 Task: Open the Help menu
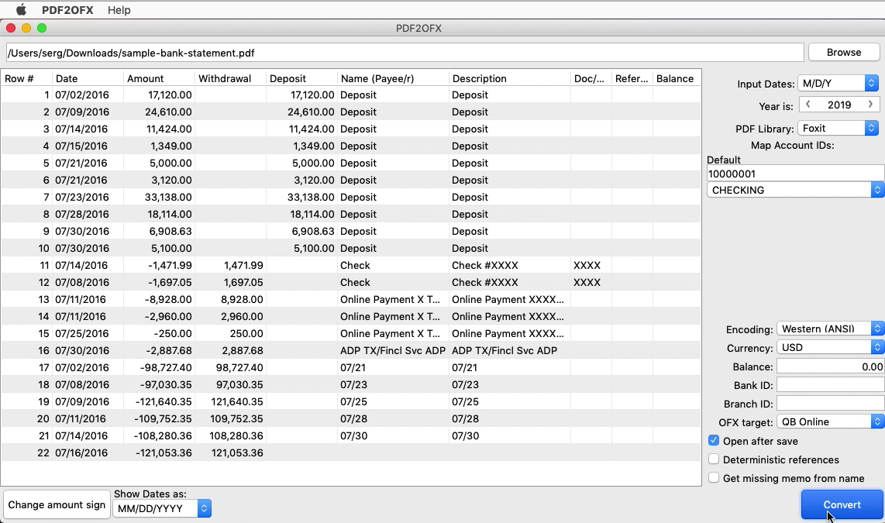tap(119, 10)
